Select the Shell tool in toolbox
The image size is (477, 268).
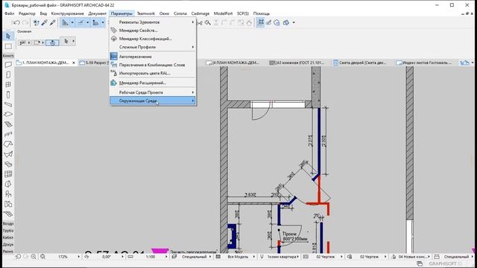click(x=8, y=154)
